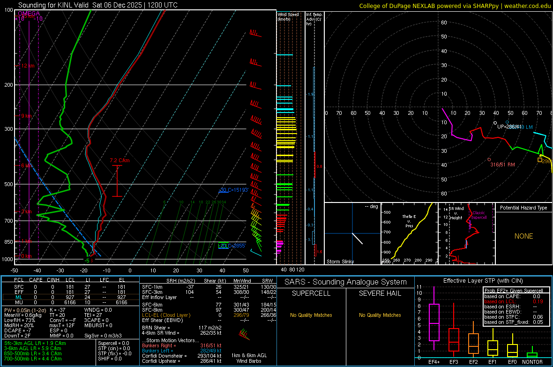Click the DCAPE = -7 value

18,330
